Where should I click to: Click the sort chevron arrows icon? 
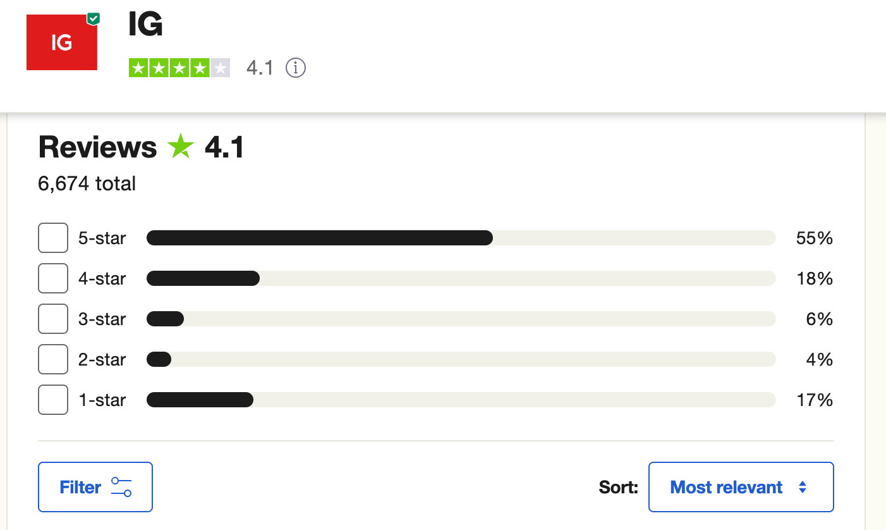(x=802, y=487)
